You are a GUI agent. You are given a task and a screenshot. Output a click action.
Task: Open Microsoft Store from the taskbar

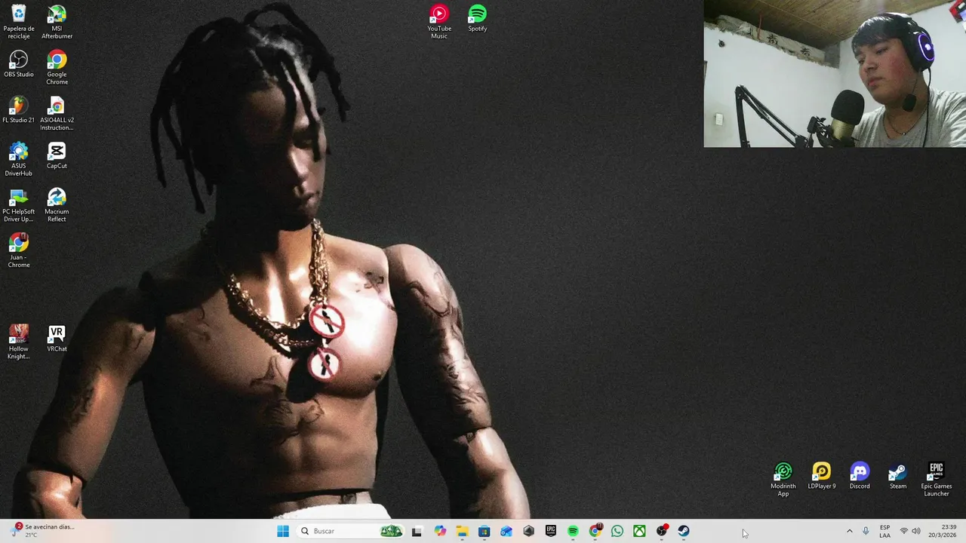(484, 531)
